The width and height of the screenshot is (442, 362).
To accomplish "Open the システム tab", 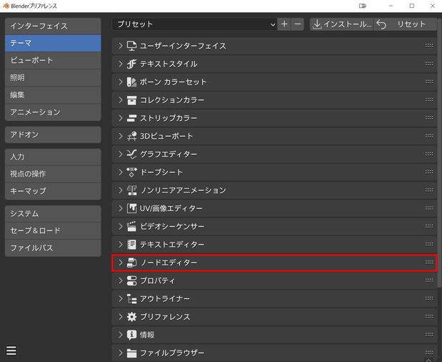I will click(x=53, y=214).
